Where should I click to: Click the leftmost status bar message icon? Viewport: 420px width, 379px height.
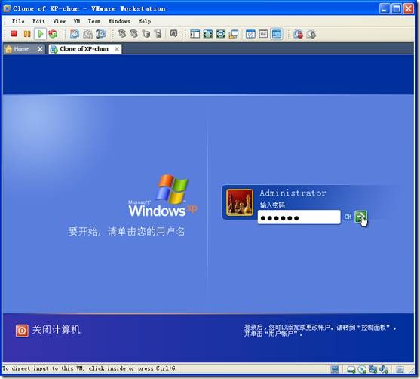click(x=335, y=369)
